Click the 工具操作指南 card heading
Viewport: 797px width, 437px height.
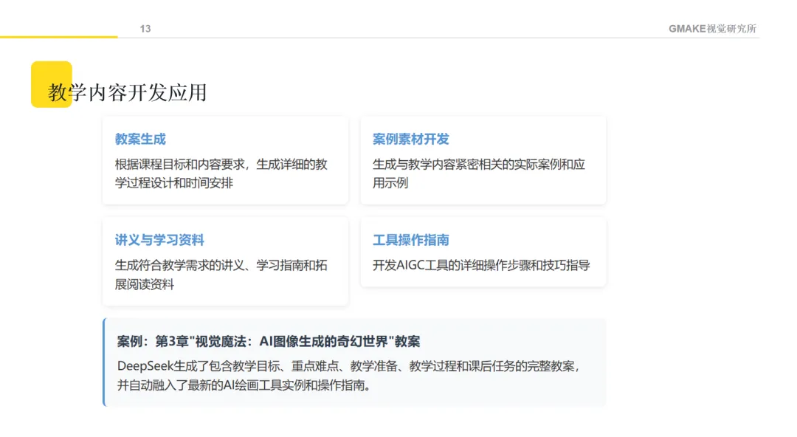point(411,240)
